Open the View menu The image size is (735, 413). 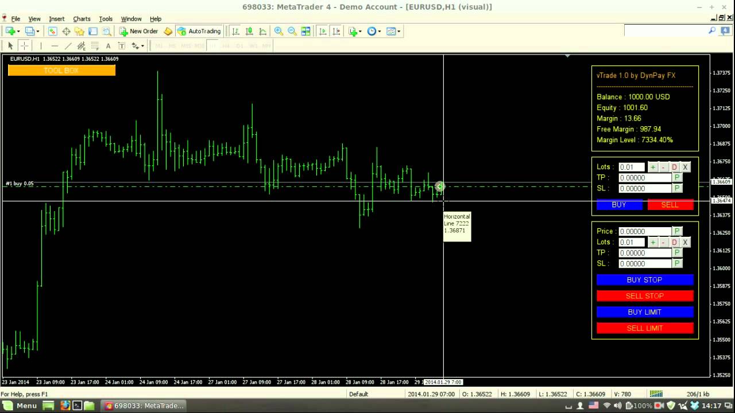tap(34, 19)
